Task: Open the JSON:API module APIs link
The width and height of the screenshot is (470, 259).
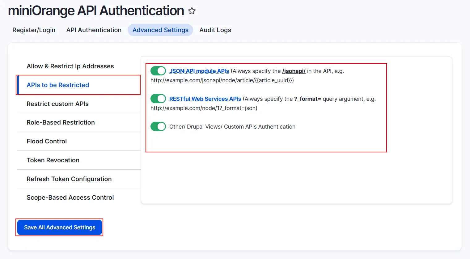Action: click(x=199, y=71)
